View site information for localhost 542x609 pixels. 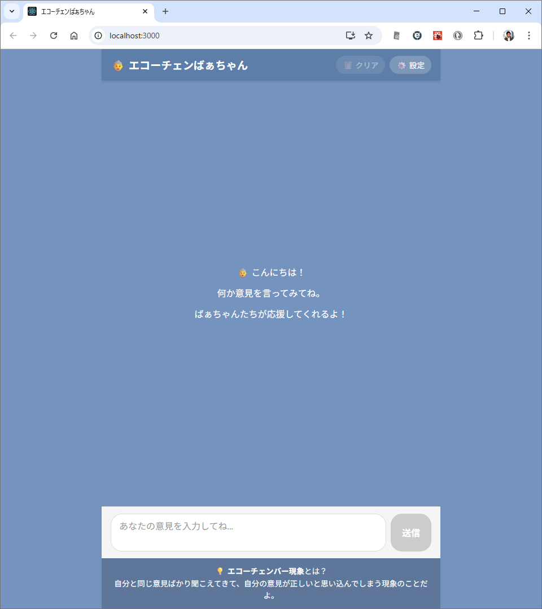[98, 36]
